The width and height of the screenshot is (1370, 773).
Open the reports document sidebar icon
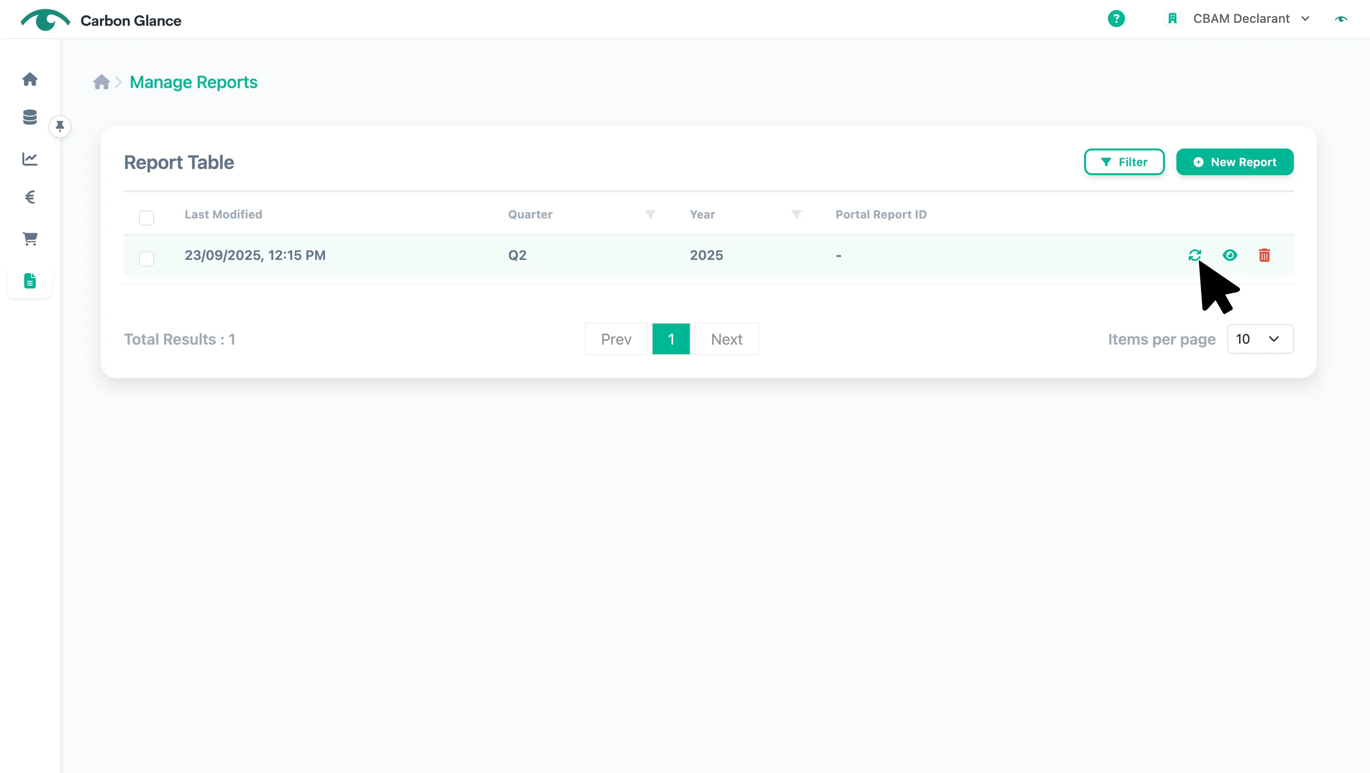point(30,281)
